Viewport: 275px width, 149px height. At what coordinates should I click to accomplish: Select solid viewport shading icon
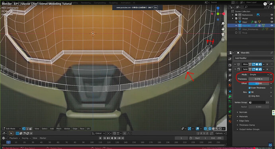coord(213,129)
